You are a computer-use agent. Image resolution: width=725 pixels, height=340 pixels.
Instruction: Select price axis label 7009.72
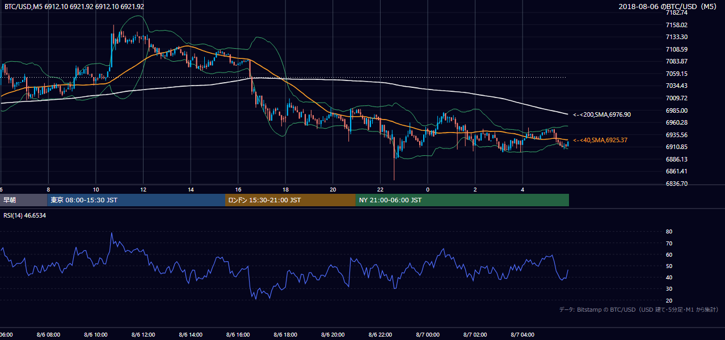click(x=677, y=98)
